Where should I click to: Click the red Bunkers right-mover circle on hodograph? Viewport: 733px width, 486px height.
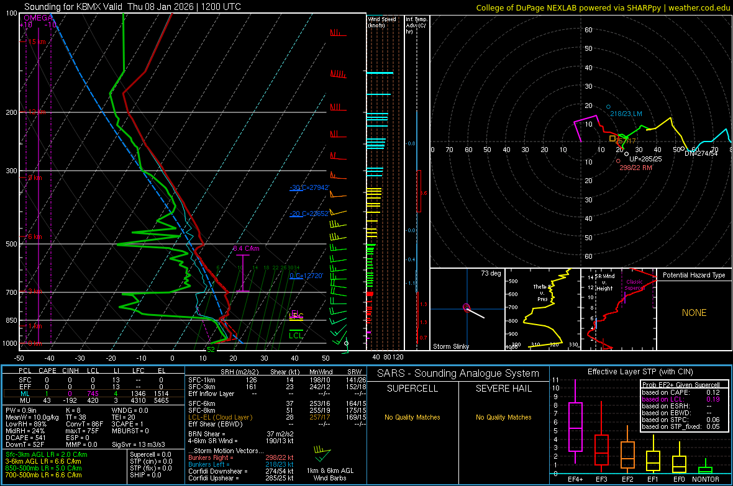tap(618, 161)
